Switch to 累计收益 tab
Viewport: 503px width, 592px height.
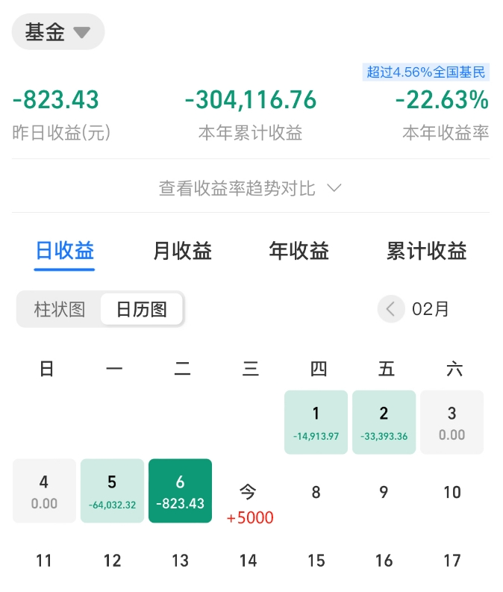427,251
